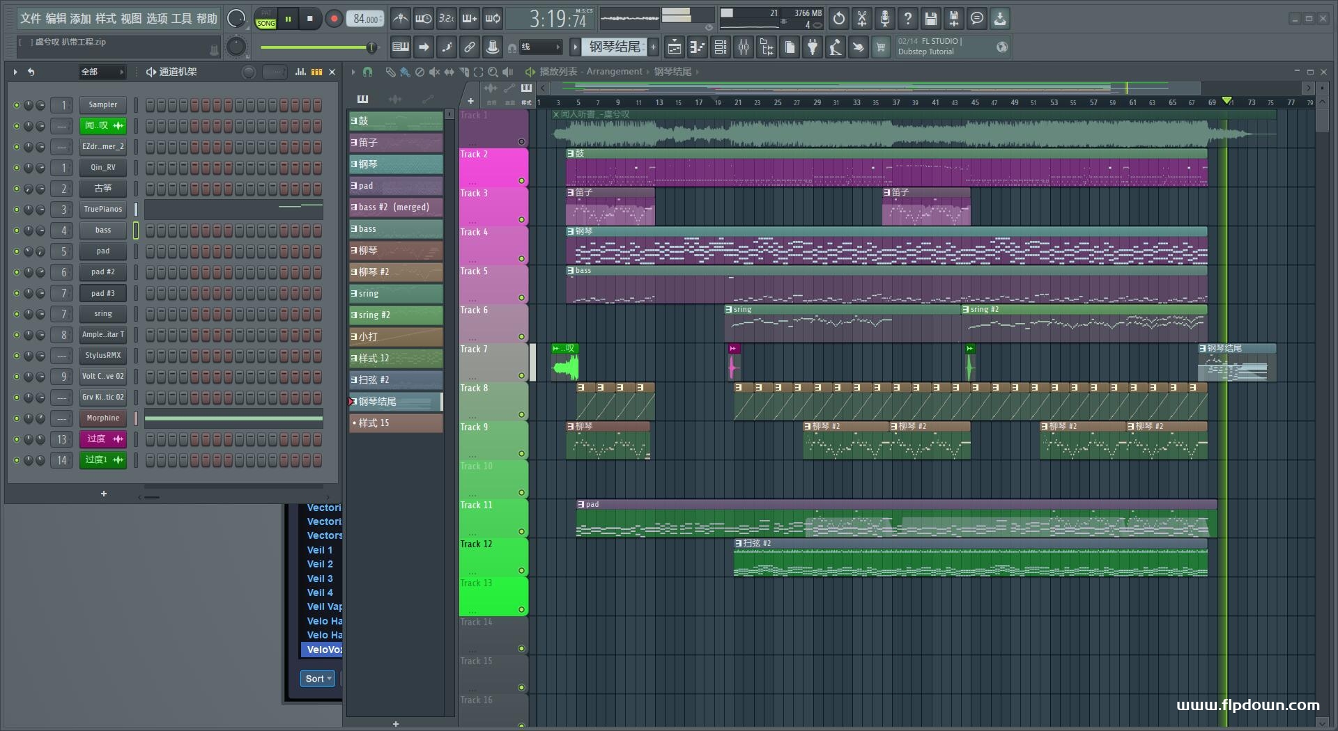Viewport: 1338px width, 731px height.
Task: Mute the Sampler channel green LED
Action: tap(17, 105)
